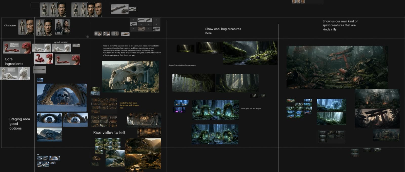Select the small purple glowing creatures thumbnail
The height and width of the screenshot is (172, 405).
(179, 110)
